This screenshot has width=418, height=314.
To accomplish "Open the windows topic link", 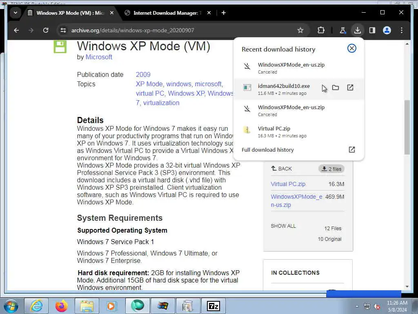I will coord(179,84).
